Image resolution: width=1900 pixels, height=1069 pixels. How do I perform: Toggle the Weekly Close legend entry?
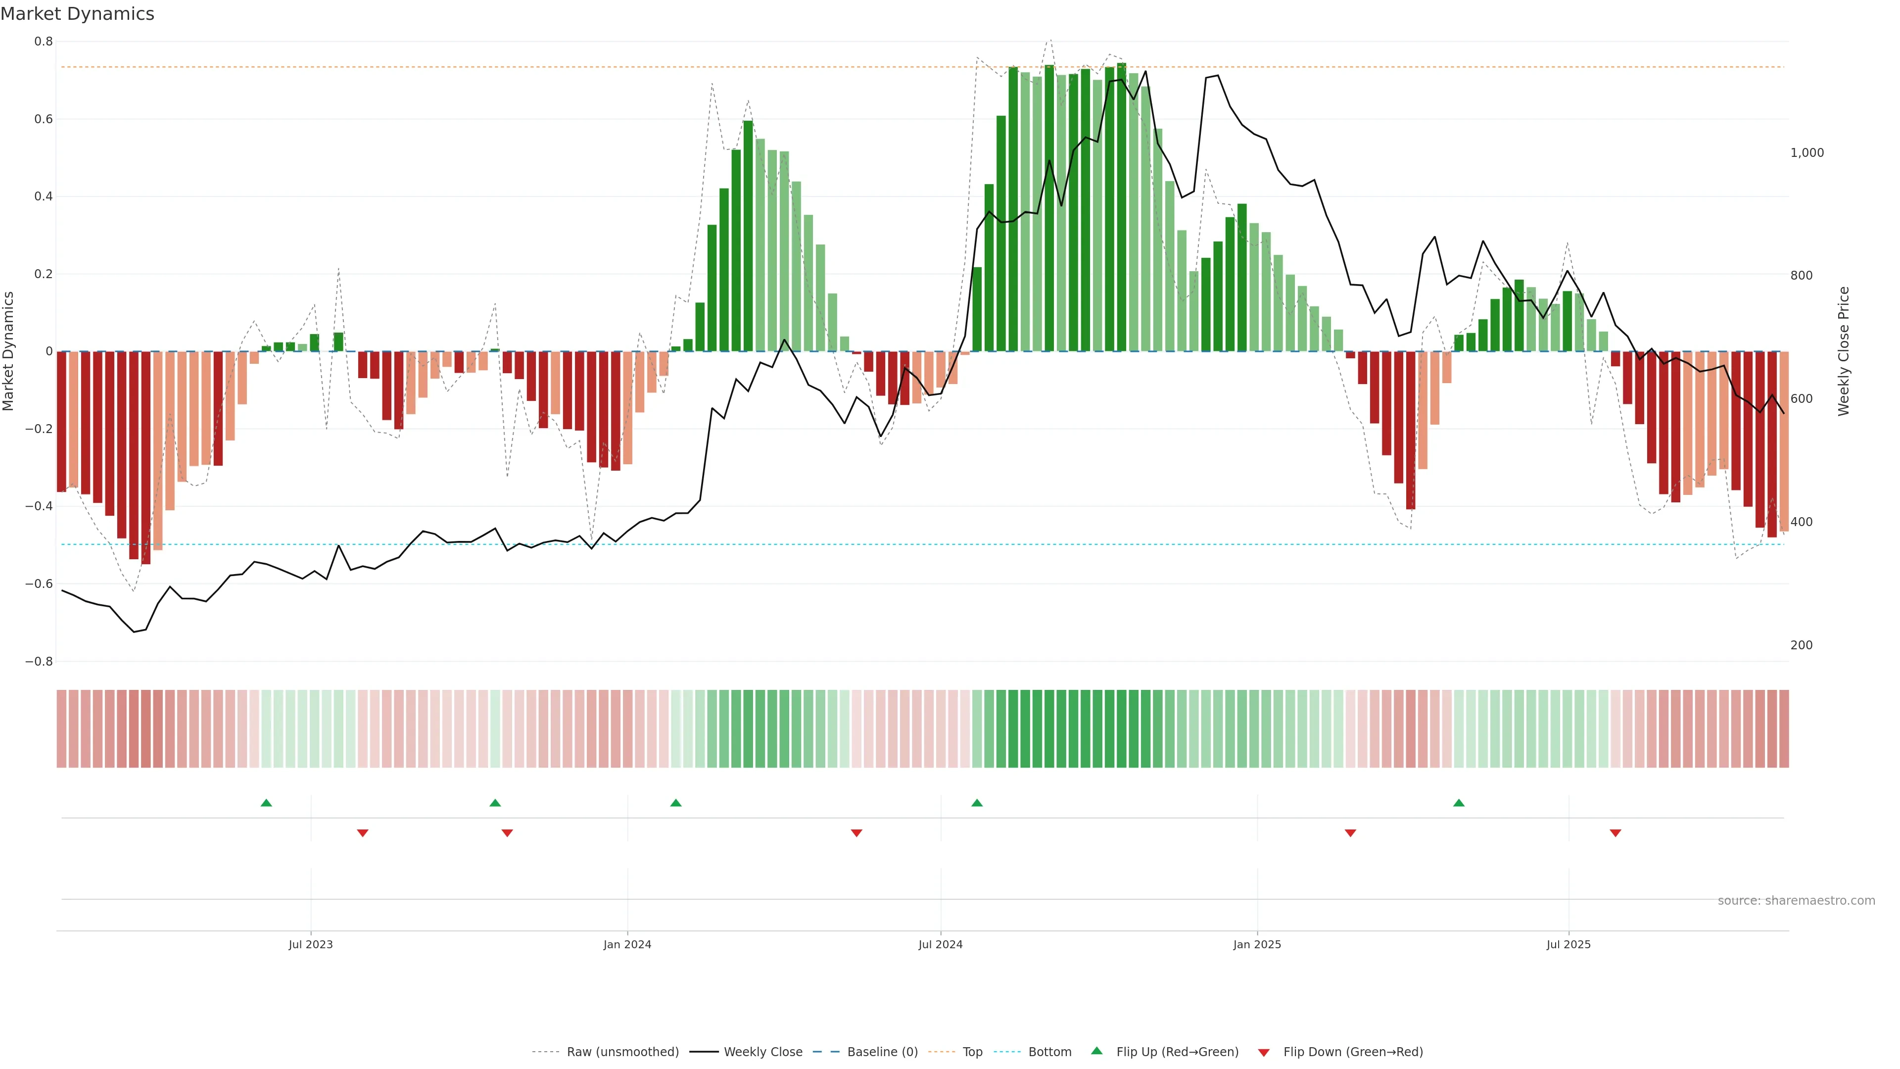[762, 1052]
